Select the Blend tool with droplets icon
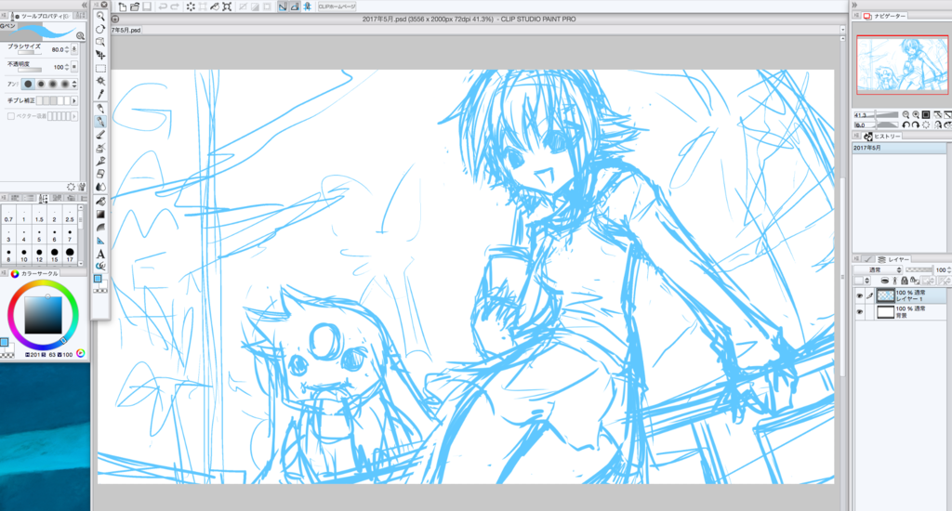 click(x=100, y=187)
